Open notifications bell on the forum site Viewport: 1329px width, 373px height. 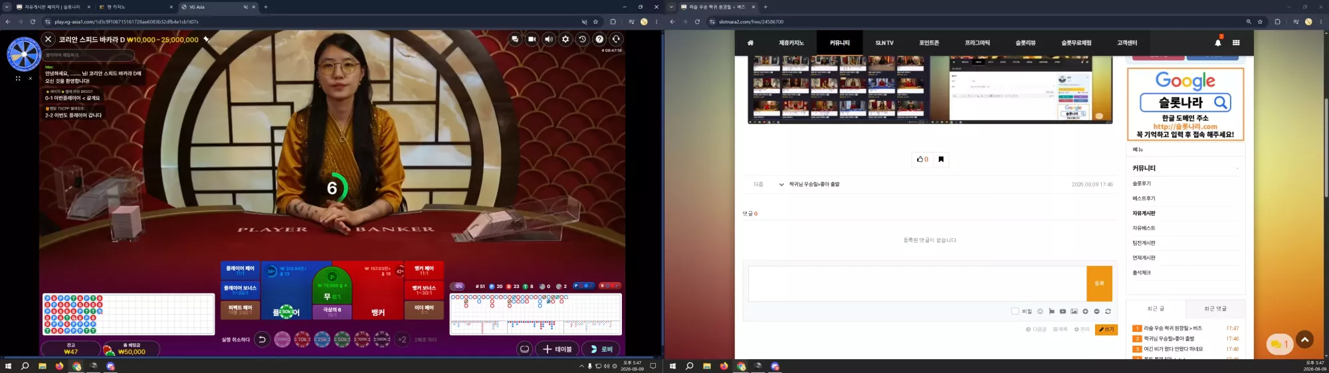pos(1218,42)
